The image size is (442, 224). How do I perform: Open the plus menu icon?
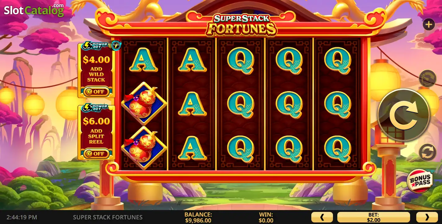tap(429, 25)
